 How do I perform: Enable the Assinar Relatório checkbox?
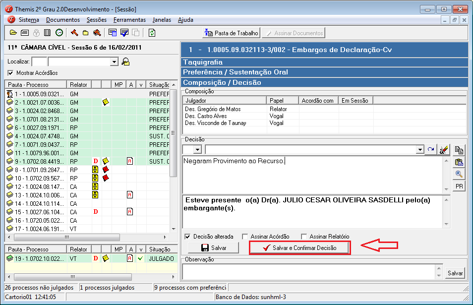coord(304,237)
